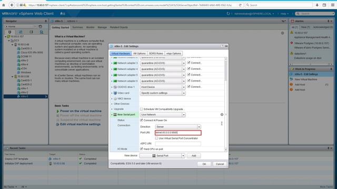Pin the Navigator panel
The height and width of the screenshot is (189, 337).
click(x=46, y=21)
